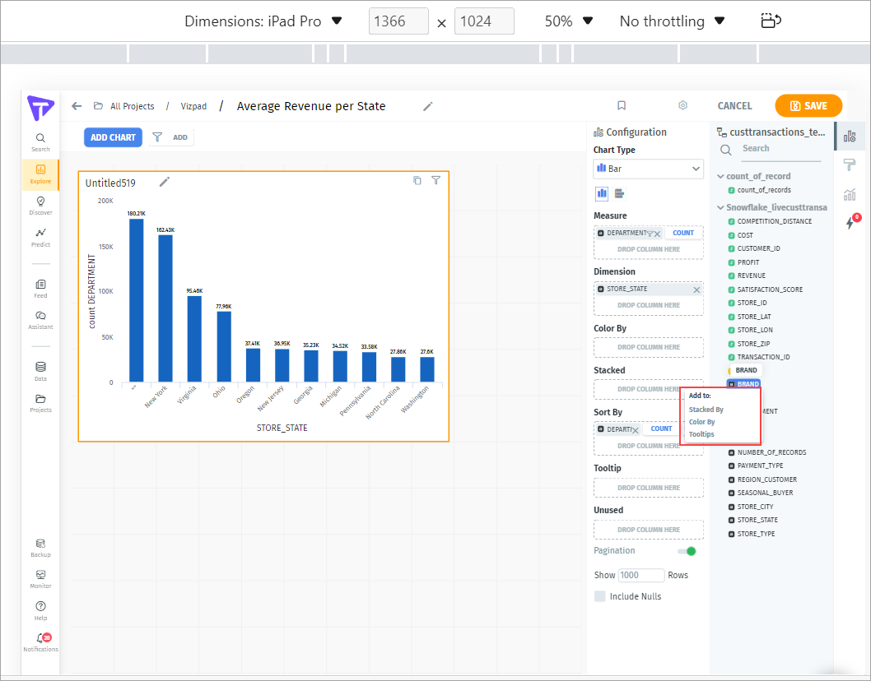
Task: Open chart filter funnel icon
Action: (x=436, y=180)
